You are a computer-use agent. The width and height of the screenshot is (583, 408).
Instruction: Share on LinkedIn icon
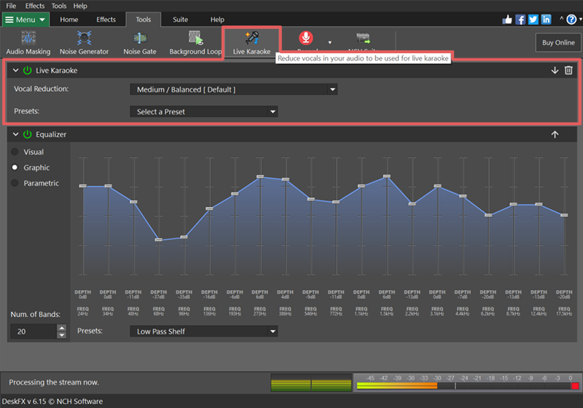coord(546,20)
